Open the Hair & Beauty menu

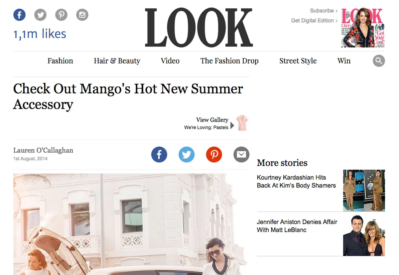tap(117, 61)
